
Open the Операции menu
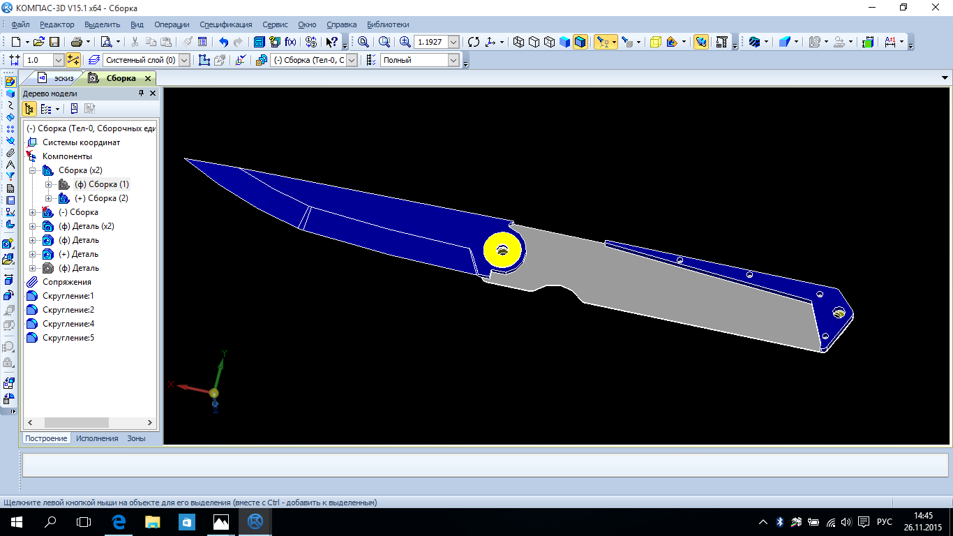pos(171,24)
